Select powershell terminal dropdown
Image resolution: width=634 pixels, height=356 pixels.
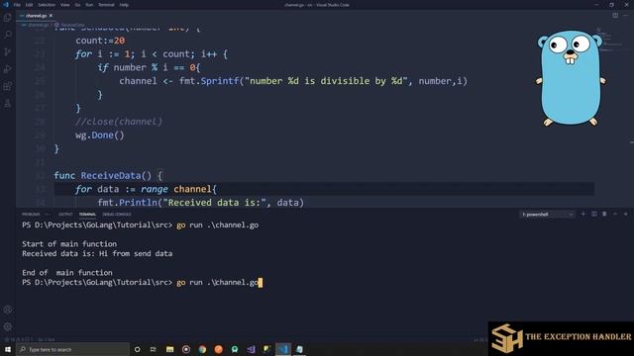point(547,215)
